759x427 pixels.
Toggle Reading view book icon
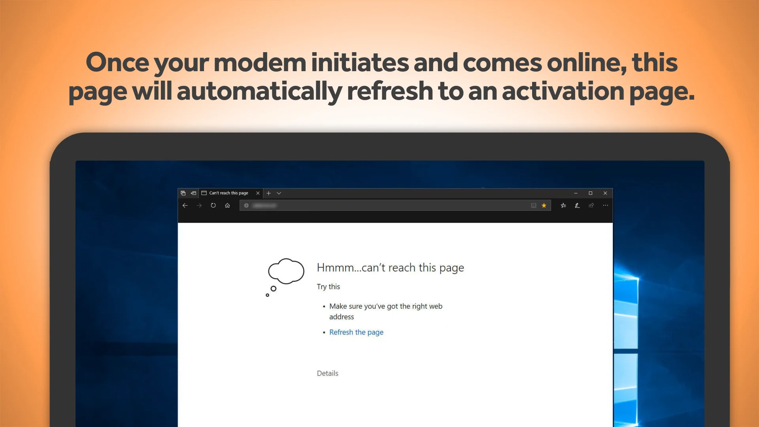tap(534, 205)
